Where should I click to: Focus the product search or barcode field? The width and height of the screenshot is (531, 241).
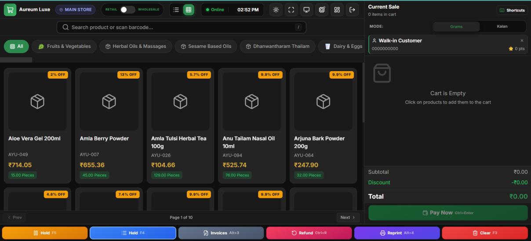click(x=182, y=27)
